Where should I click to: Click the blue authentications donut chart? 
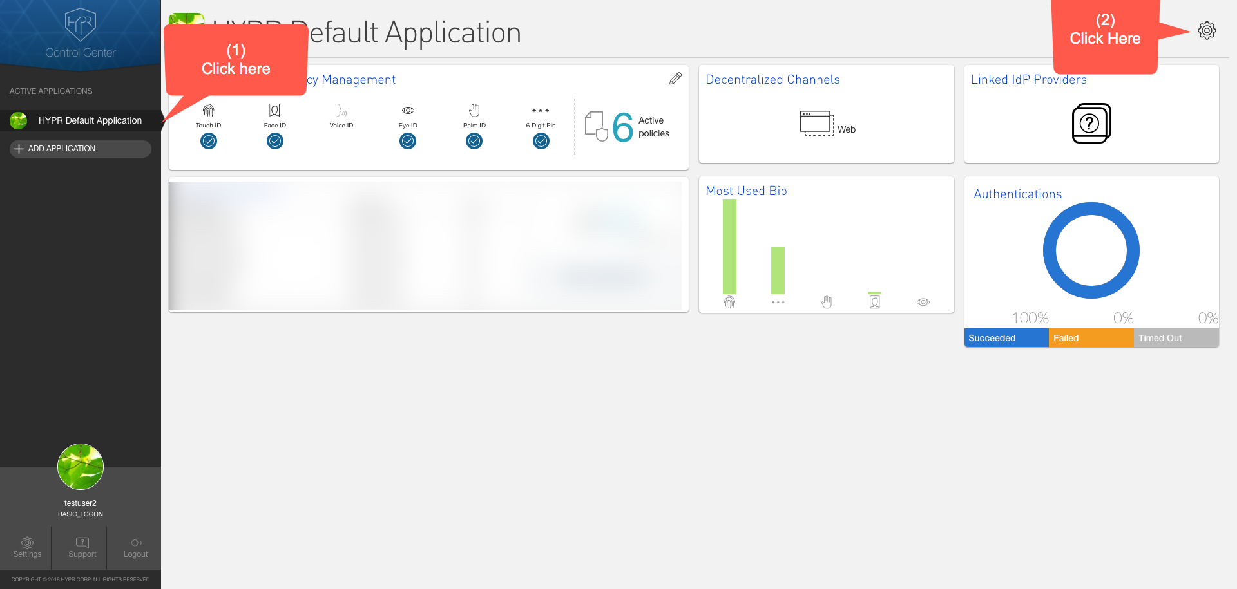[1091, 250]
